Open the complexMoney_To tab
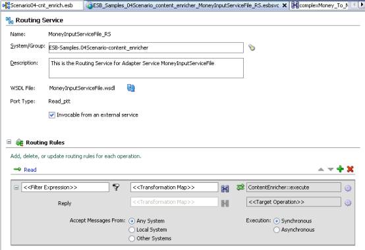The height and width of the screenshot is (250, 365). pos(320,5)
